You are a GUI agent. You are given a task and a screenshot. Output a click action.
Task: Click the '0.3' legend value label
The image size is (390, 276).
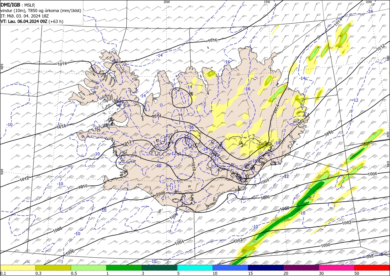coord(38,273)
